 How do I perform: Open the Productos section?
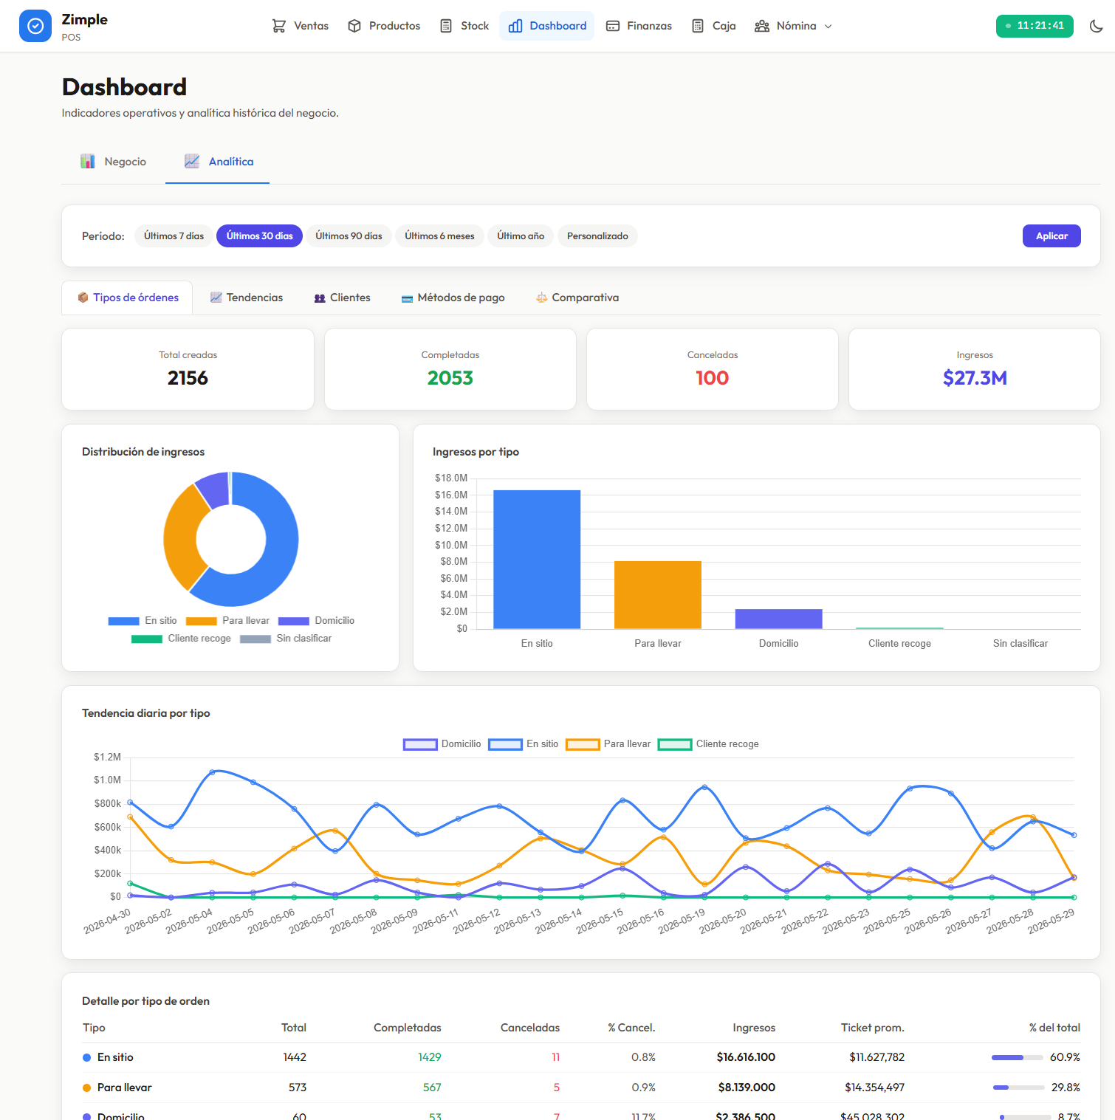click(x=384, y=26)
